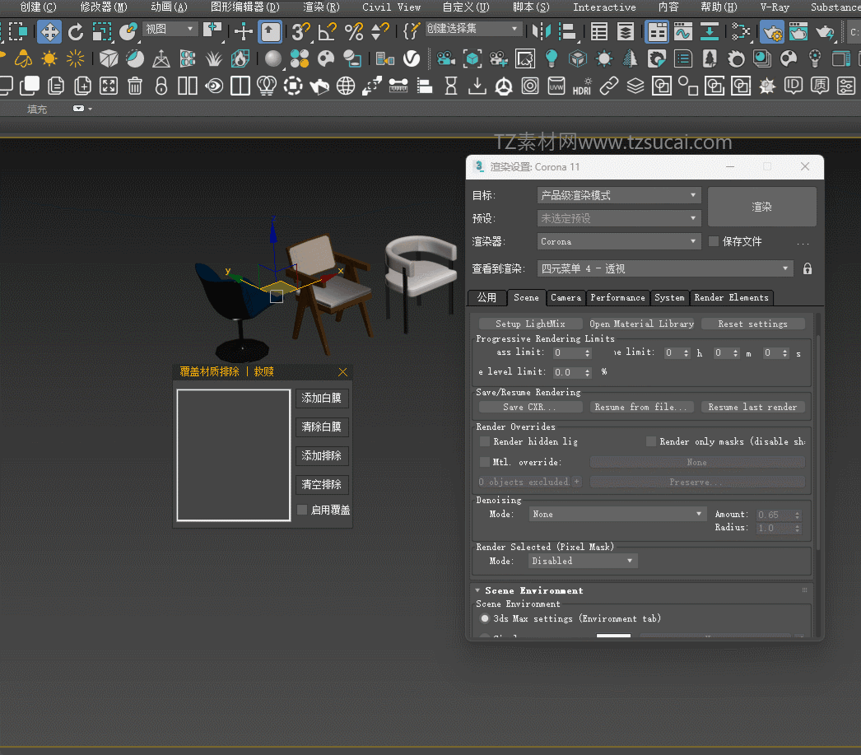The height and width of the screenshot is (755, 861).
Task: Enable the 启用覆盖 checkbox
Action: [x=302, y=510]
